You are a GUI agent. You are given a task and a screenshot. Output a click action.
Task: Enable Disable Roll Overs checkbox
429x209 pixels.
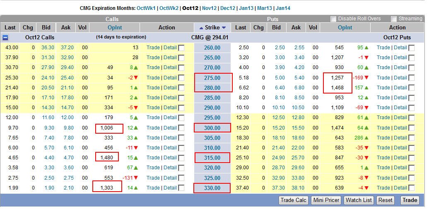pos(333,19)
